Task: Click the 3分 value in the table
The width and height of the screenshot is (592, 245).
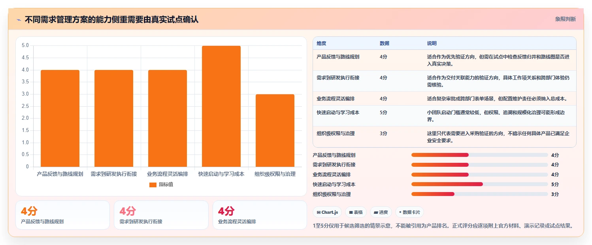Action: point(383,134)
